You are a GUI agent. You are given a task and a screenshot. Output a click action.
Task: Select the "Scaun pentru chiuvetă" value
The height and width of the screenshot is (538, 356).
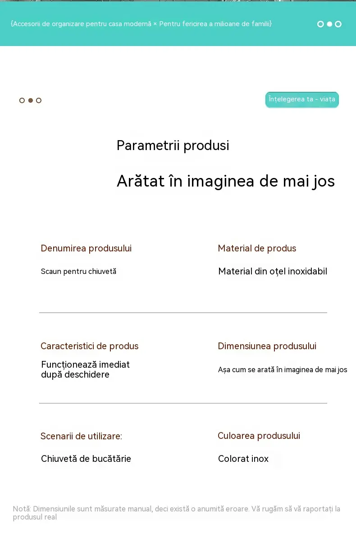[78, 271]
